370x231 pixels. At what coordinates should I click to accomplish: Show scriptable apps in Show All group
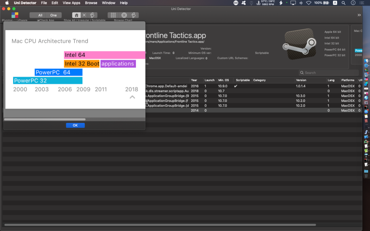(92, 15)
